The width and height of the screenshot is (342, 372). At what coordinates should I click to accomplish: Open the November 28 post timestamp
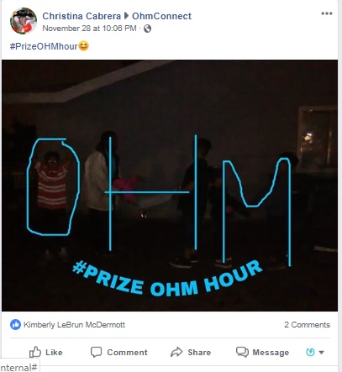click(x=89, y=29)
